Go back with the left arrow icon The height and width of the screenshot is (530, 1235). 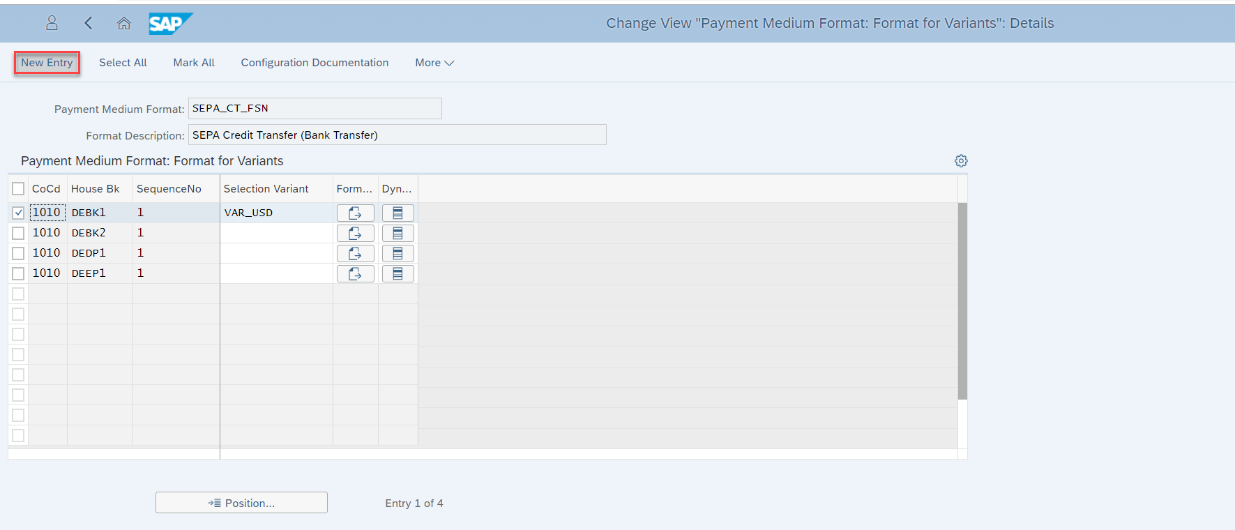88,23
